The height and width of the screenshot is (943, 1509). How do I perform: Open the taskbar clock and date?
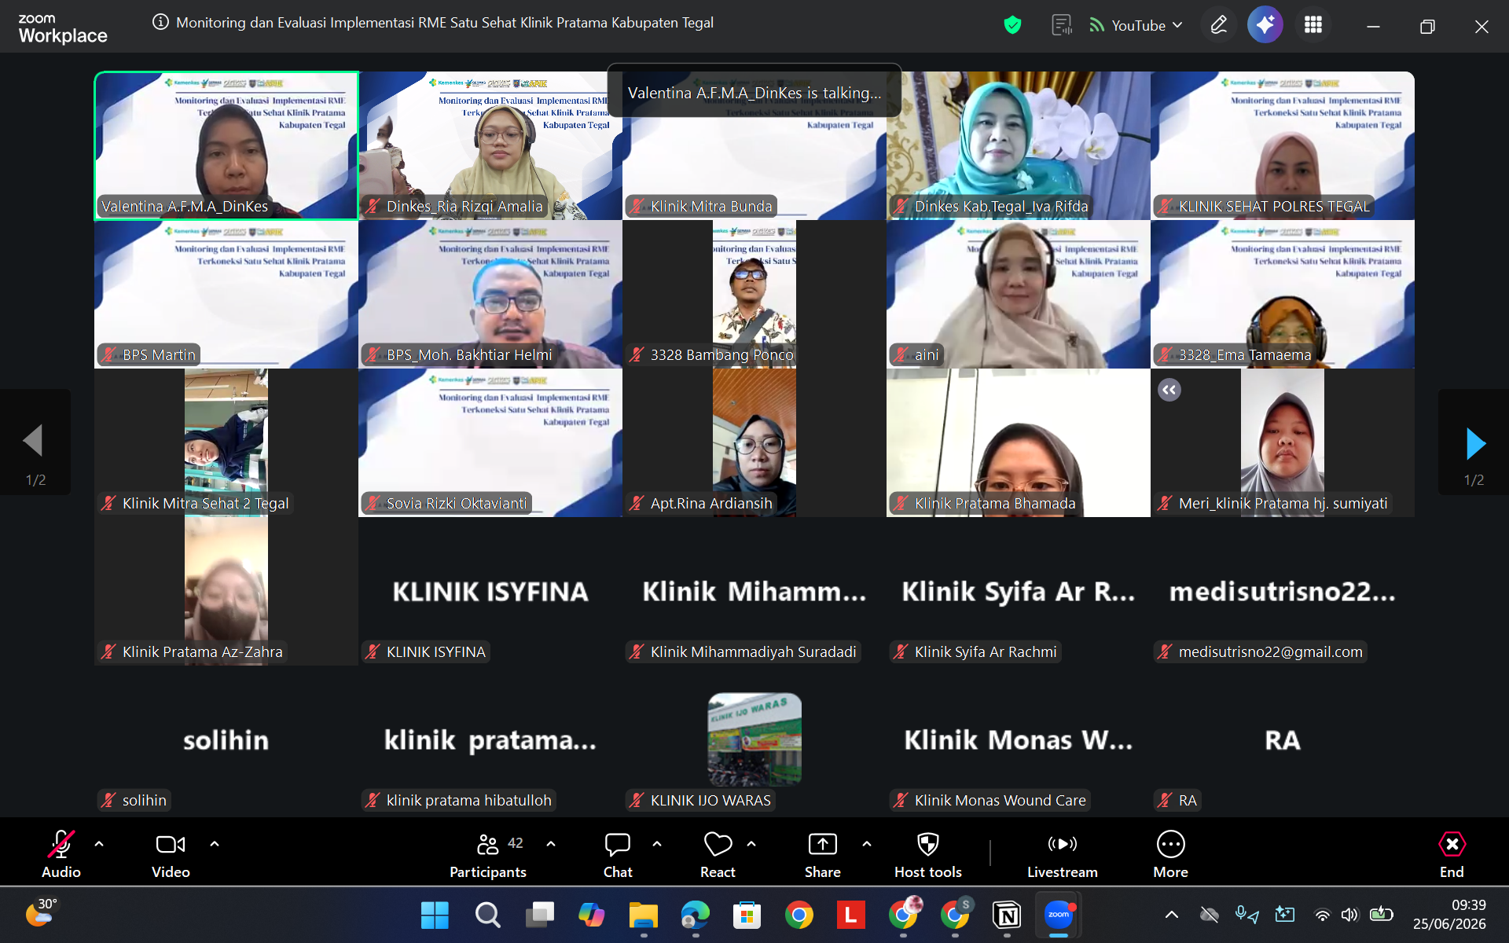tap(1449, 915)
